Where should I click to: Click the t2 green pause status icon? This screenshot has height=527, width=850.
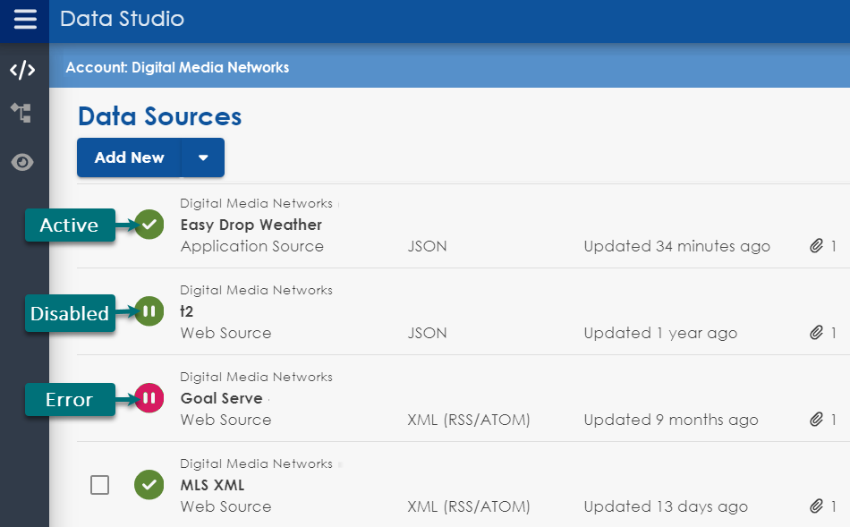click(x=149, y=311)
